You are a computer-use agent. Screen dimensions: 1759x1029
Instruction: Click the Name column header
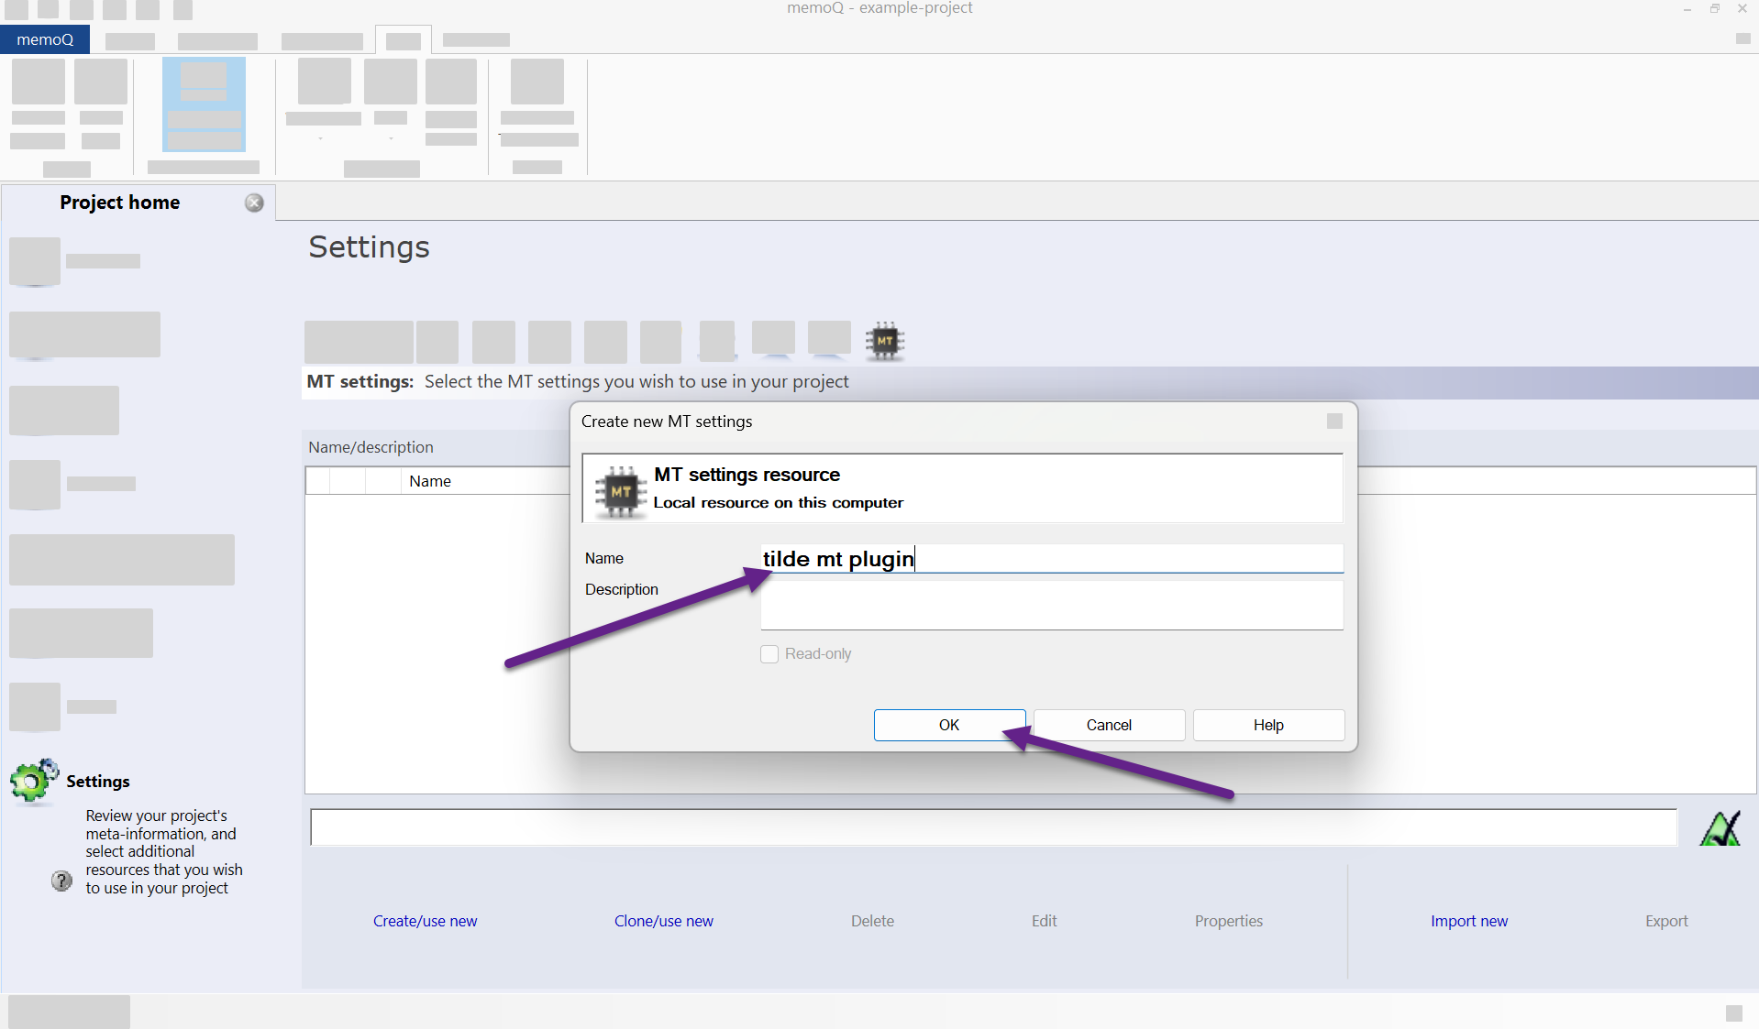(x=430, y=481)
